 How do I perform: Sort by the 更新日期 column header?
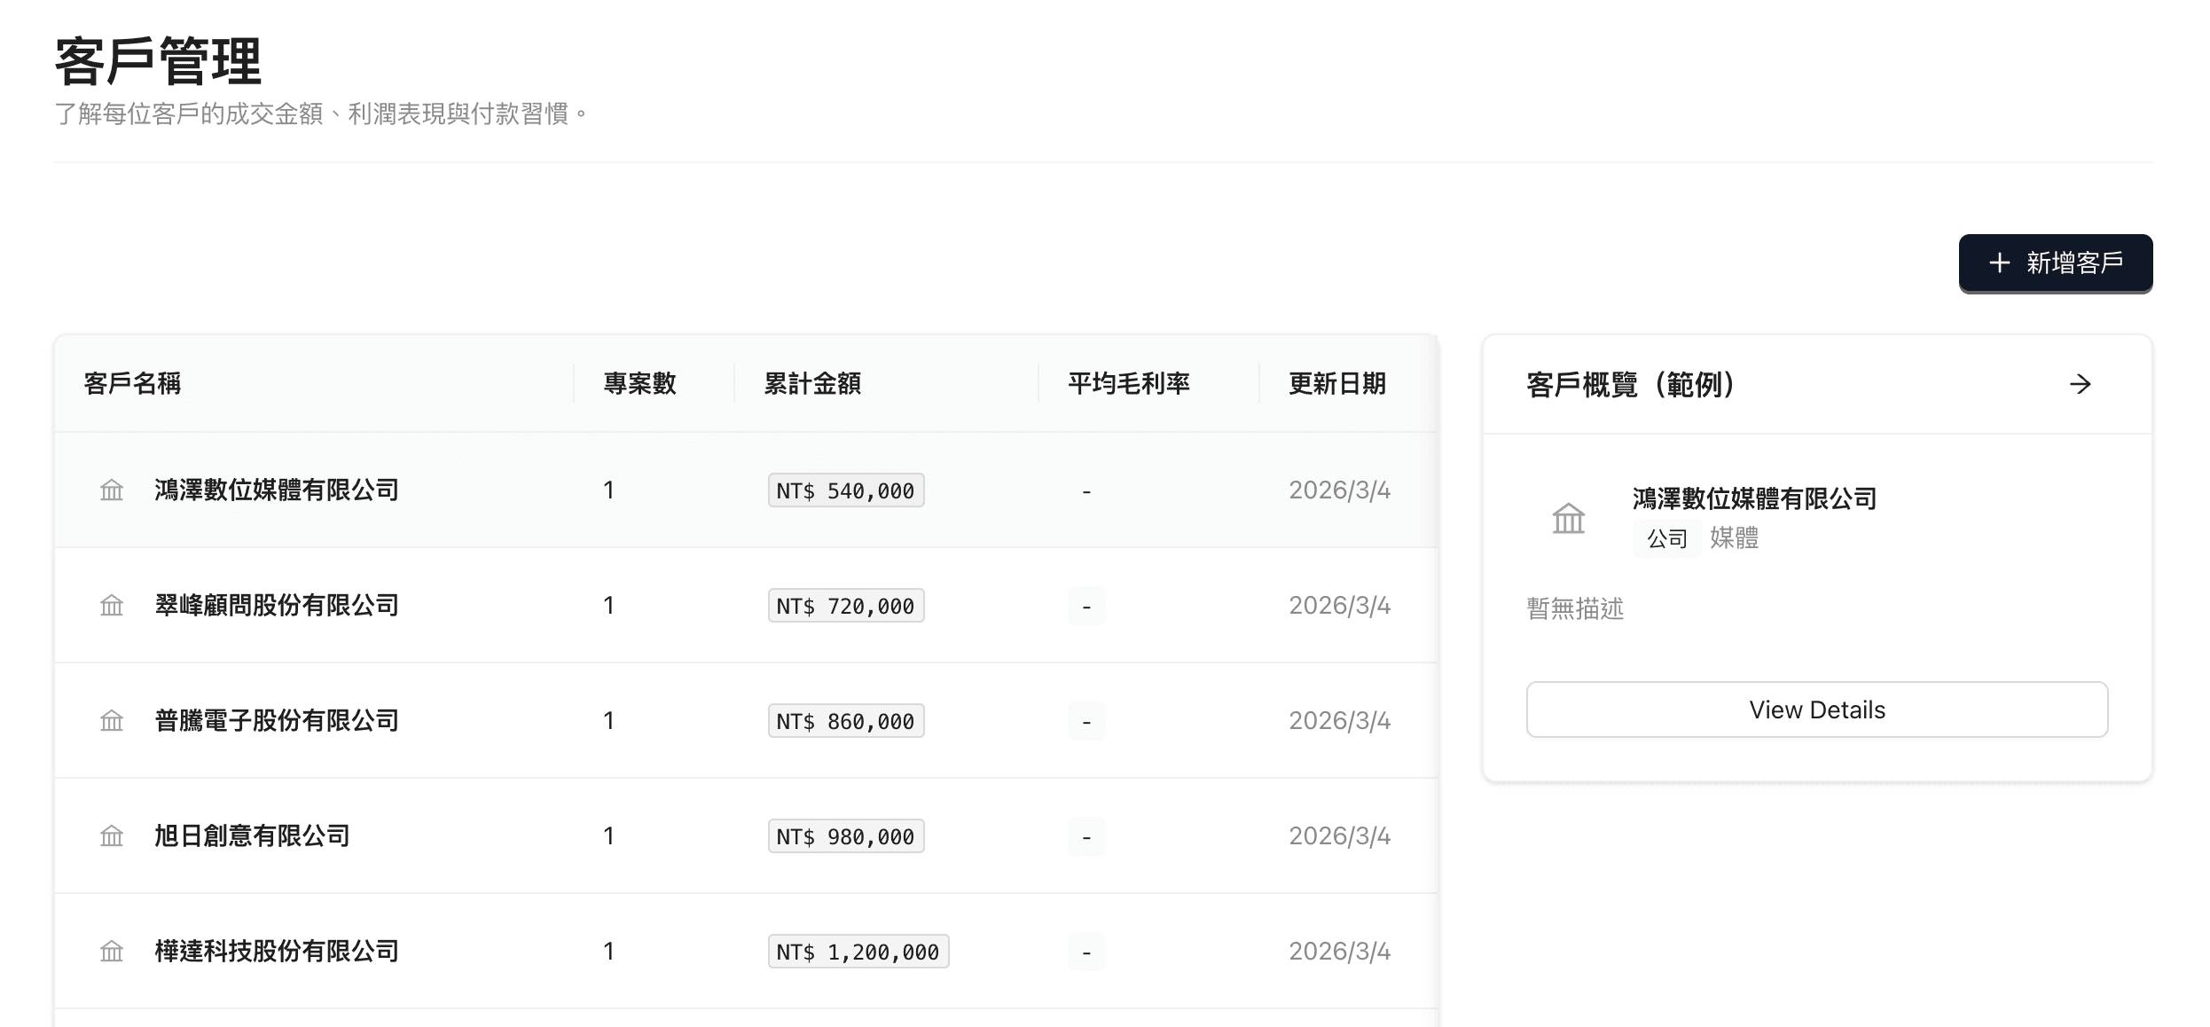(x=1336, y=384)
